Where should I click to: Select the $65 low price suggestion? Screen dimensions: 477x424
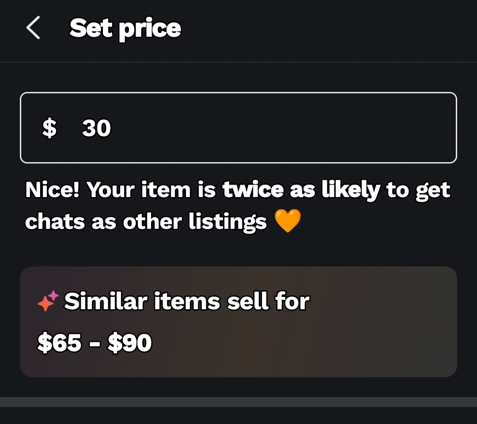coord(60,343)
